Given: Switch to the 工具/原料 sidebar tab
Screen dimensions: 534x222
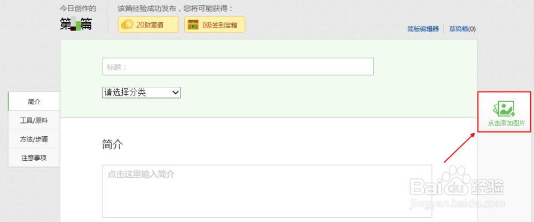Looking at the screenshot, I should (x=34, y=120).
